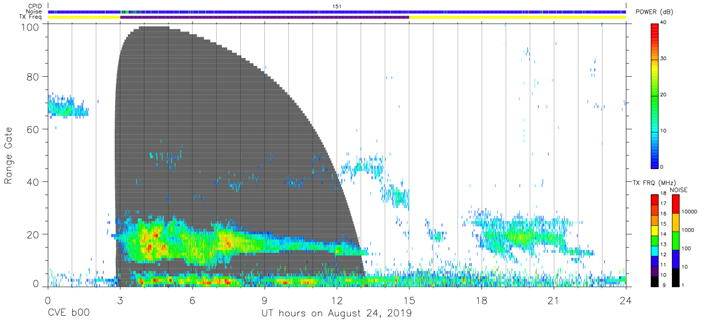The height and width of the screenshot is (325, 704).
Task: Click the 20 tick on power colorbar
Action: tap(663, 95)
